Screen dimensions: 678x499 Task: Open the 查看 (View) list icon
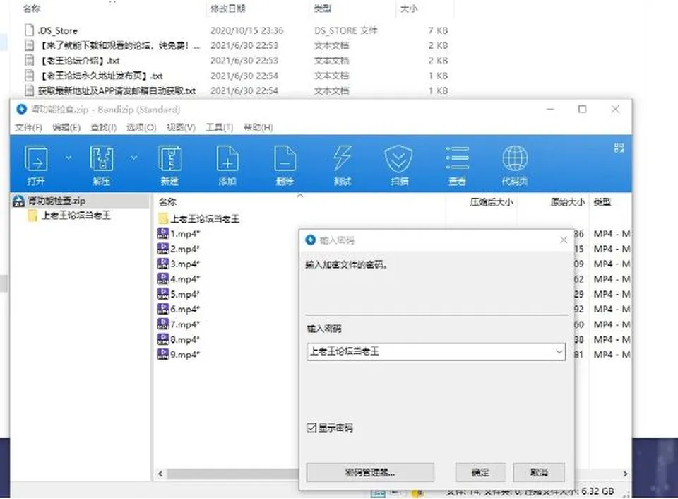click(458, 158)
